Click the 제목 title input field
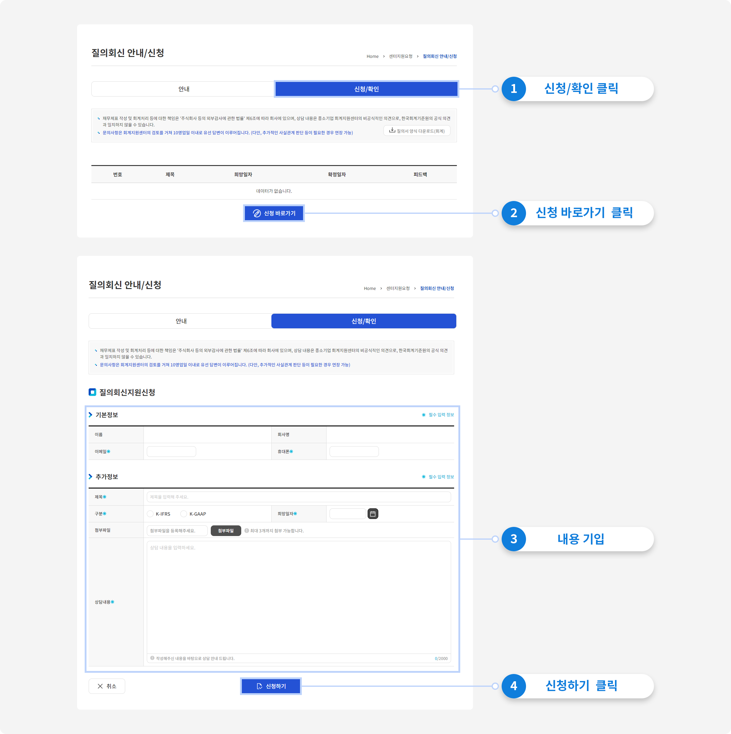This screenshot has height=734, width=731. point(298,497)
